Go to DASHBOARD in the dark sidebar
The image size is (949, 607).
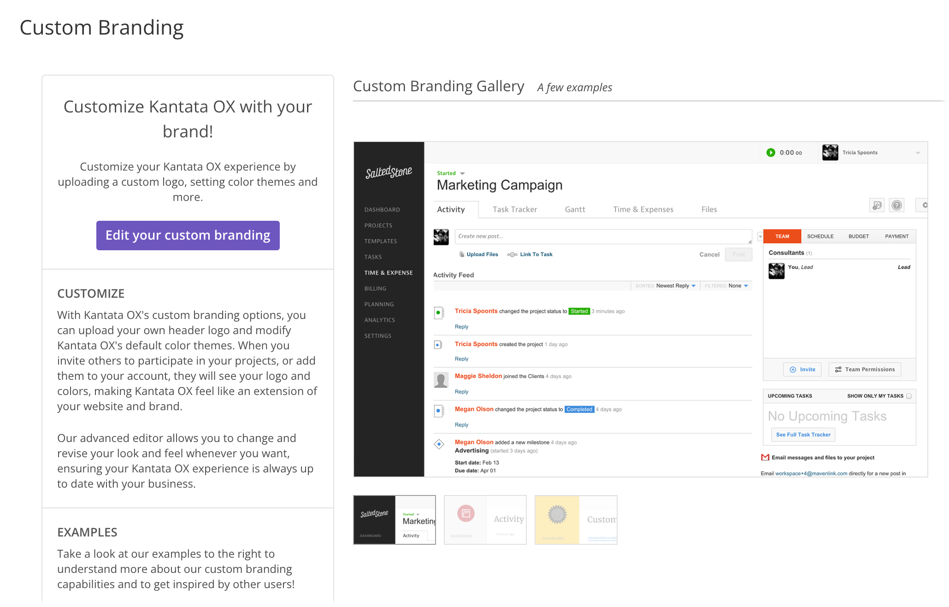click(382, 210)
